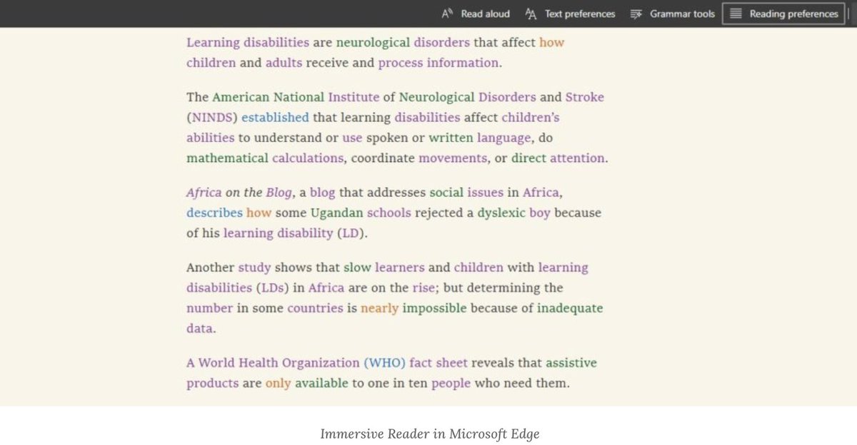
Task: Click the word 'rejected'
Action: tap(439, 213)
